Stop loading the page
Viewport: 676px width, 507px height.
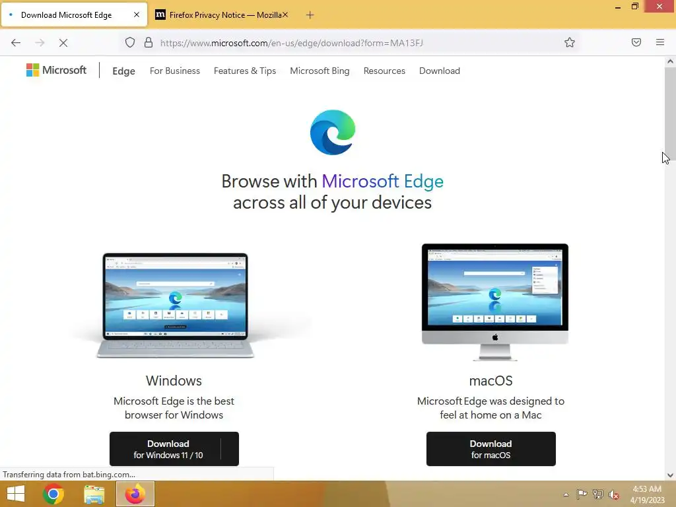tap(63, 43)
